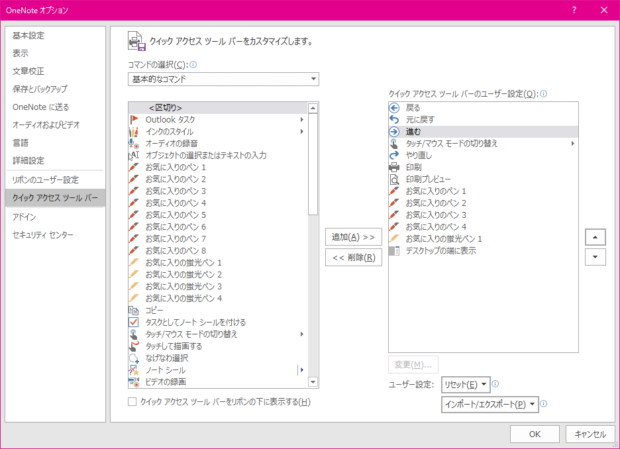The height and width of the screenshot is (449, 620).
Task: Toggle タスクとしてノート シールを付ける checkbox icon
Action: (x=134, y=322)
